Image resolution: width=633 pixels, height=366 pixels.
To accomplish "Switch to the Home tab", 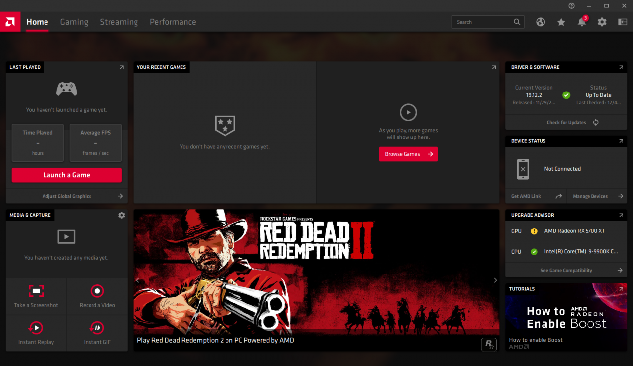I will (x=37, y=22).
